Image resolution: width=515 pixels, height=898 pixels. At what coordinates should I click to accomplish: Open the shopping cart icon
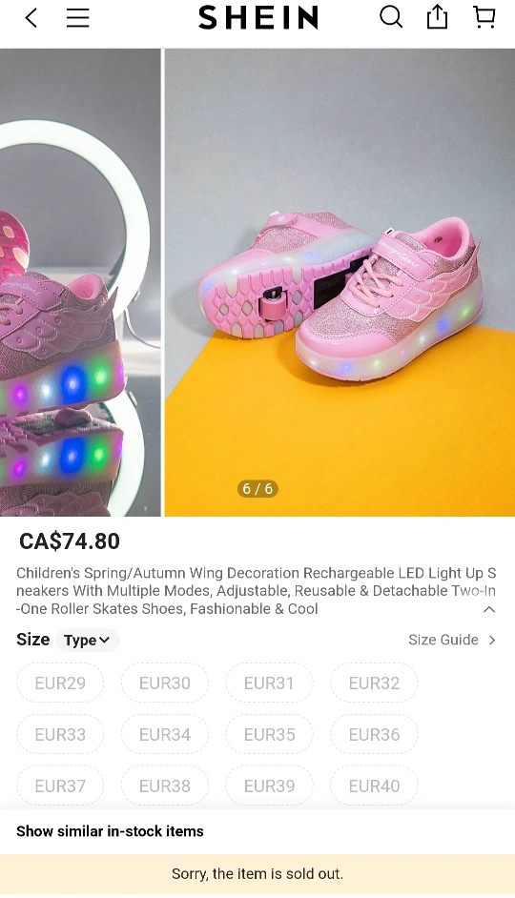484,17
